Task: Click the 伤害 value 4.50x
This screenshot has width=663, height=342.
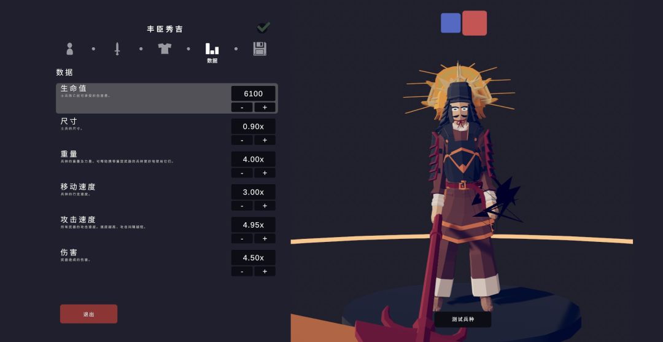Action: click(254, 258)
